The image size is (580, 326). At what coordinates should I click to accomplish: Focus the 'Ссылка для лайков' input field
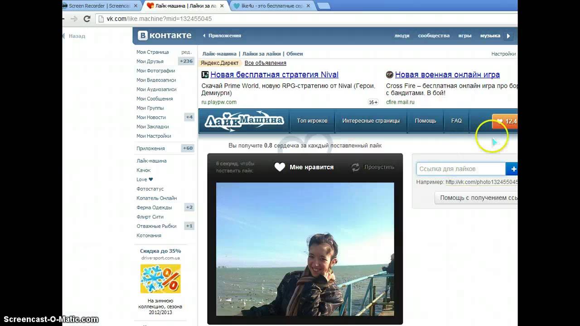tap(460, 169)
